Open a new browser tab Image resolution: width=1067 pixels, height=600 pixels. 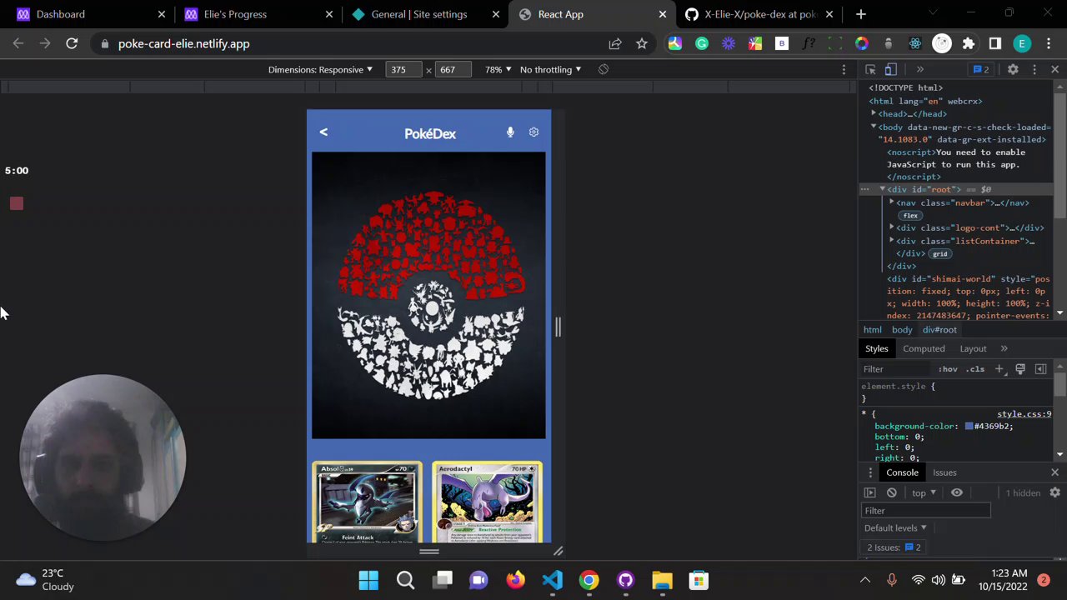(861, 14)
